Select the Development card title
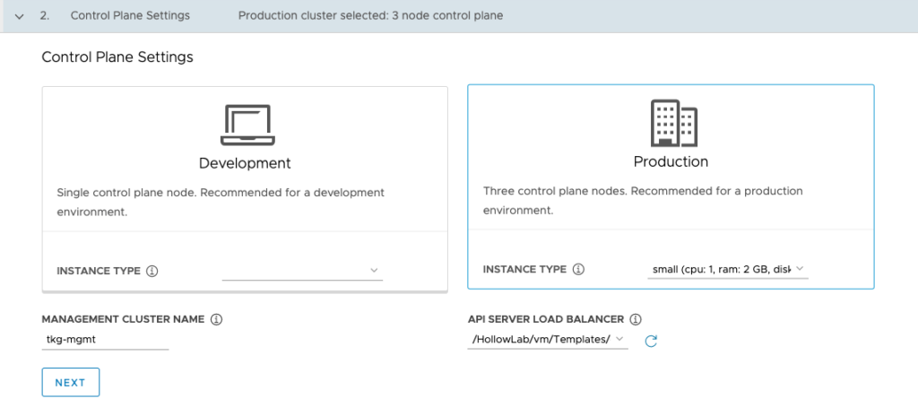Image resolution: width=918 pixels, height=416 pixels. 245,163
